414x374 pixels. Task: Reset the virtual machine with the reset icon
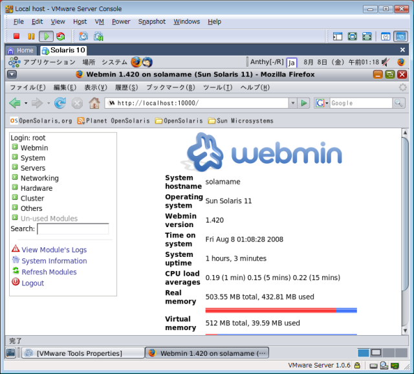(x=61, y=36)
